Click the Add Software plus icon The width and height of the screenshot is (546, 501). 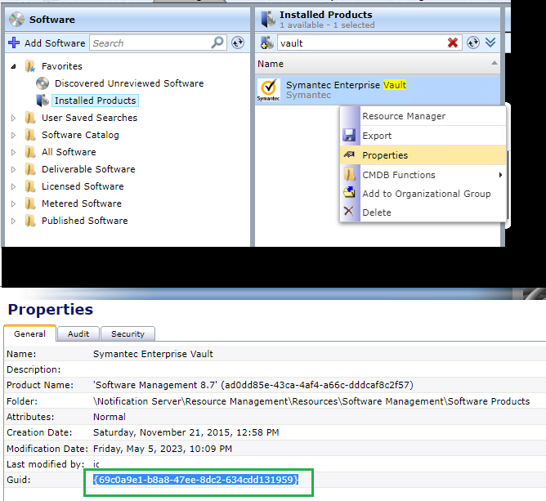14,42
